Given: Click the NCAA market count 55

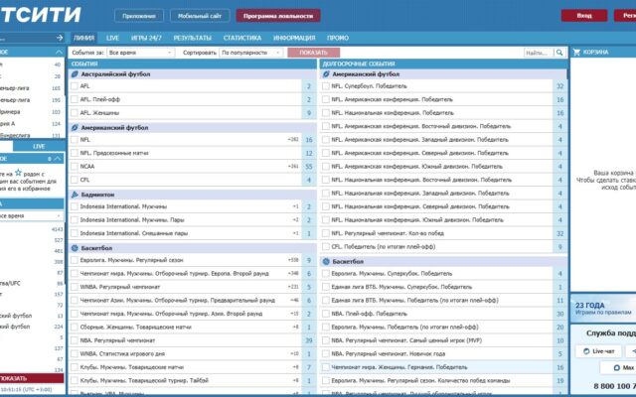Looking at the screenshot, I should tap(309, 167).
